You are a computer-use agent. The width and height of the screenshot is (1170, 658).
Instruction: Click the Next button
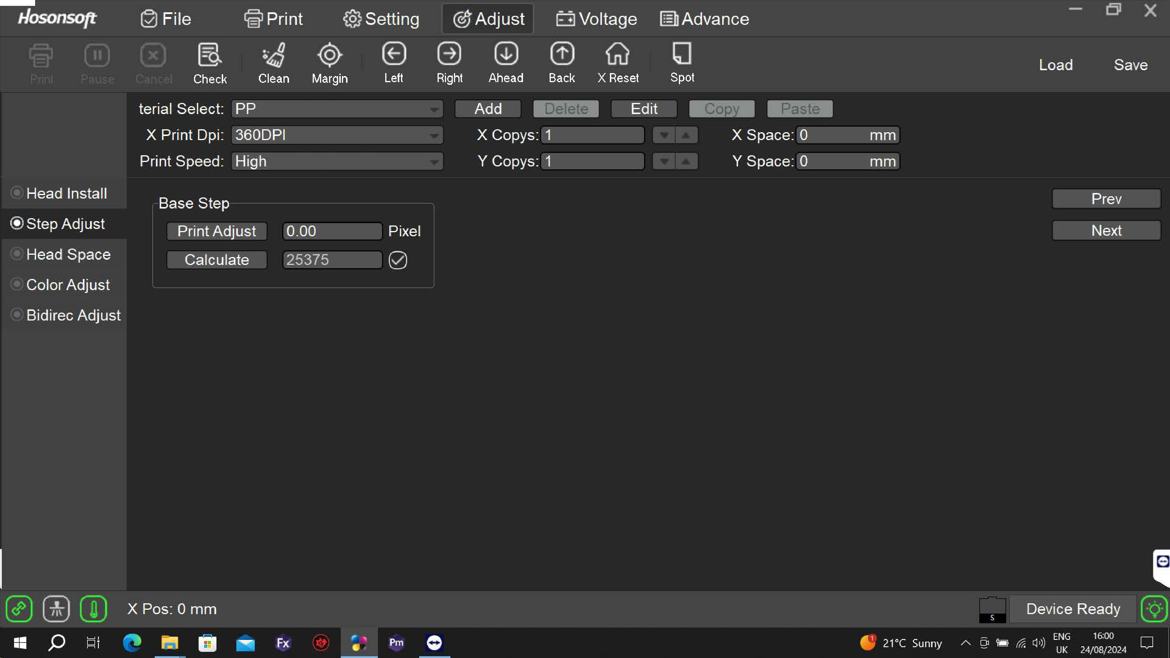(1106, 231)
